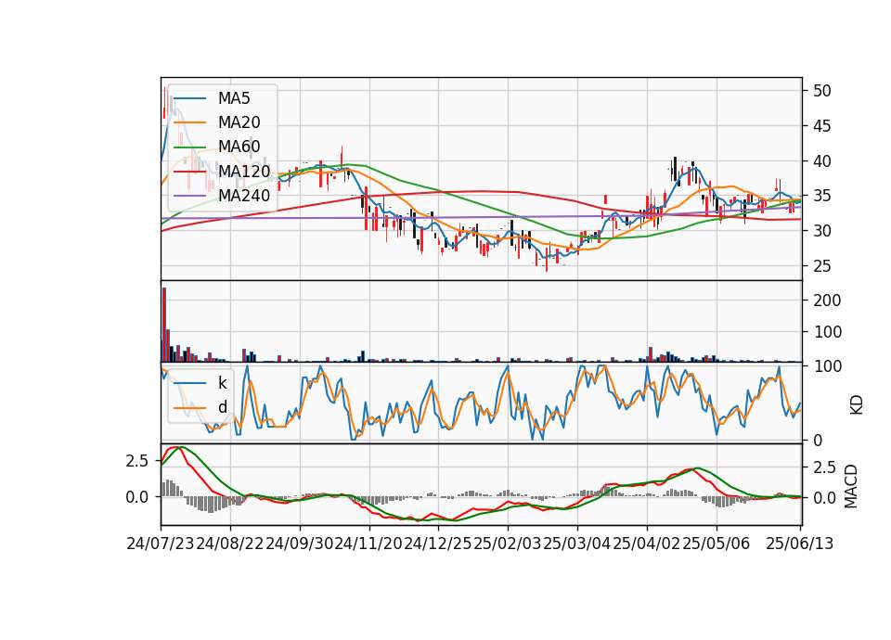Screen dimensions: 891x640
Task: Click the MA120 legend label
Action: pos(244,171)
